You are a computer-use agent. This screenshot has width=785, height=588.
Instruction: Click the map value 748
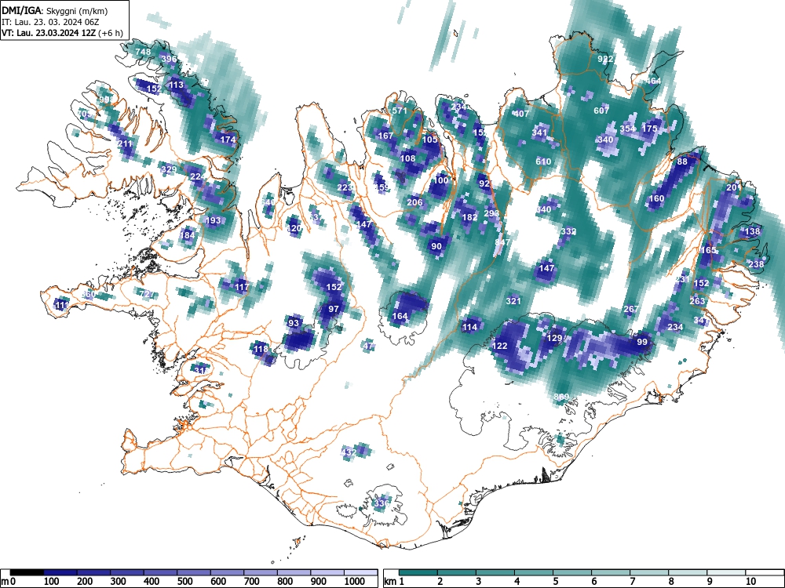pyautogui.click(x=143, y=52)
